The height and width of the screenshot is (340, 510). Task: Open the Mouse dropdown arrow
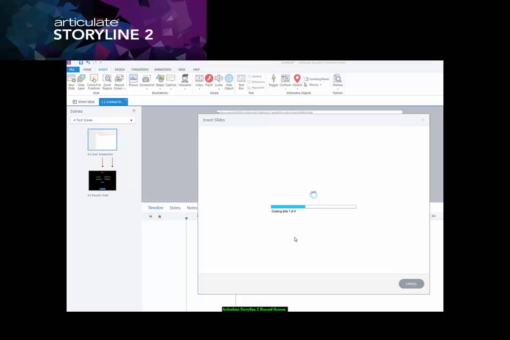pyautogui.click(x=321, y=85)
